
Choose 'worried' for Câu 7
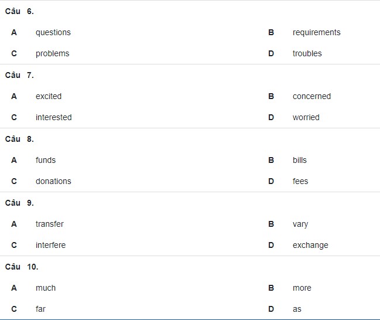click(306, 117)
